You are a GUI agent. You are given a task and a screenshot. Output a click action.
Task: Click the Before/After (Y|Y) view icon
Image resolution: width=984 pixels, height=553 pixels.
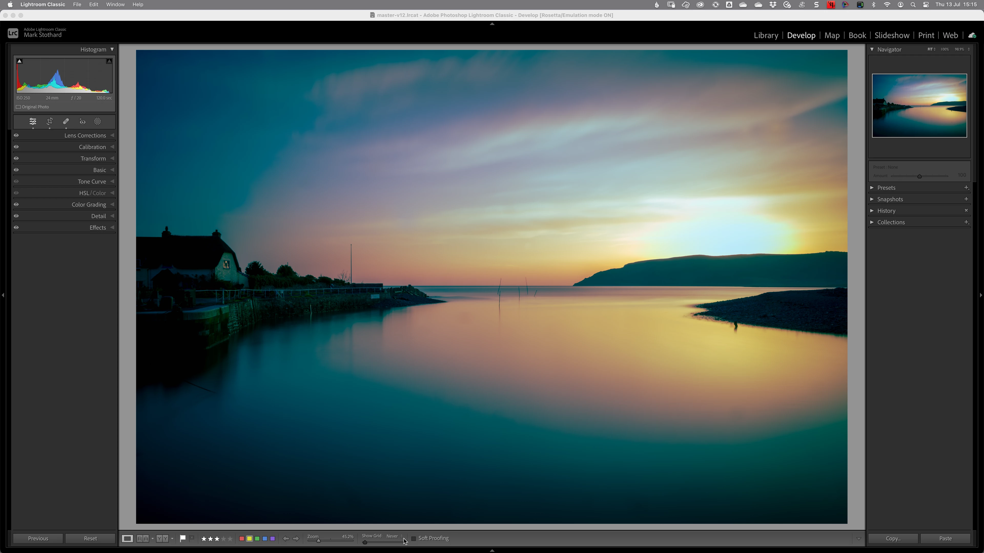[x=162, y=538]
